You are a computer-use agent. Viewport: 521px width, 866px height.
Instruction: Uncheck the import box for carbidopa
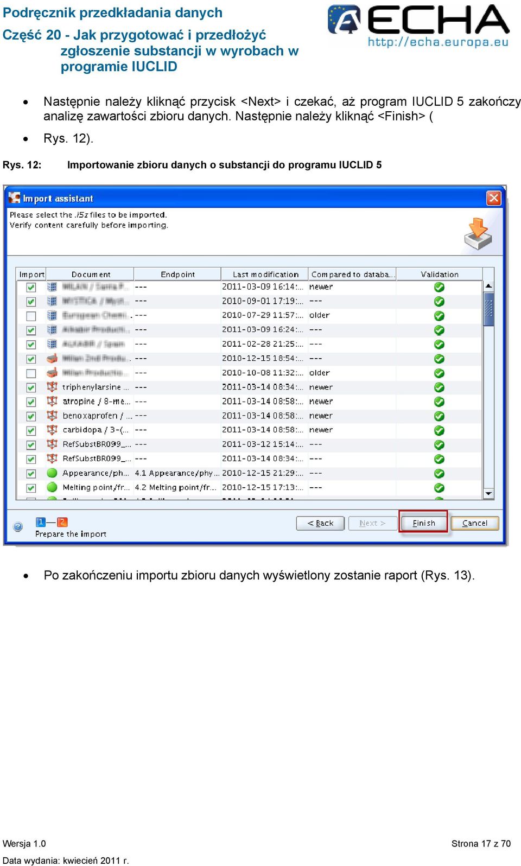31,430
